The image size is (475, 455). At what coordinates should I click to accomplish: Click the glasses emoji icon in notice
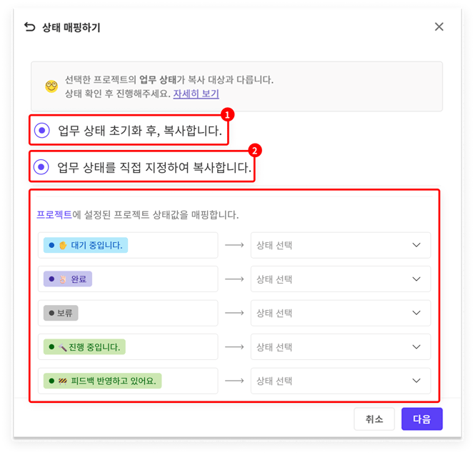point(51,86)
